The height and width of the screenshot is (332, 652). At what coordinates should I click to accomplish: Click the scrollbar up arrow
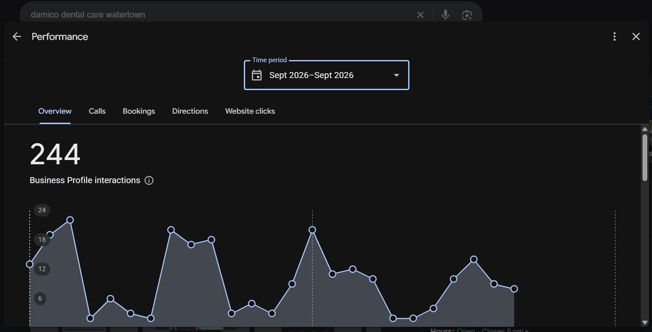tap(645, 129)
